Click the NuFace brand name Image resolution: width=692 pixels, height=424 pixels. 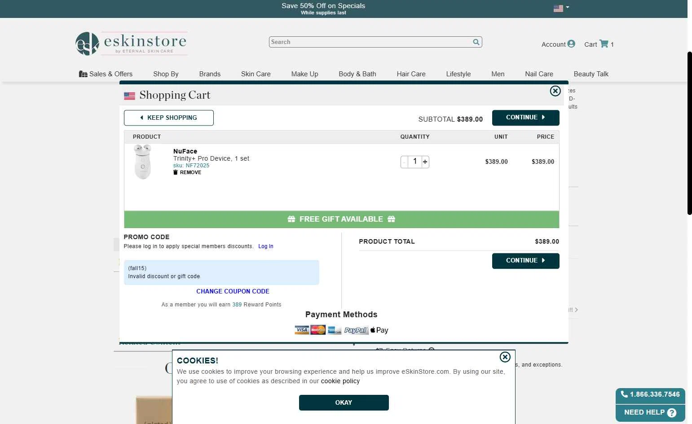(x=185, y=151)
